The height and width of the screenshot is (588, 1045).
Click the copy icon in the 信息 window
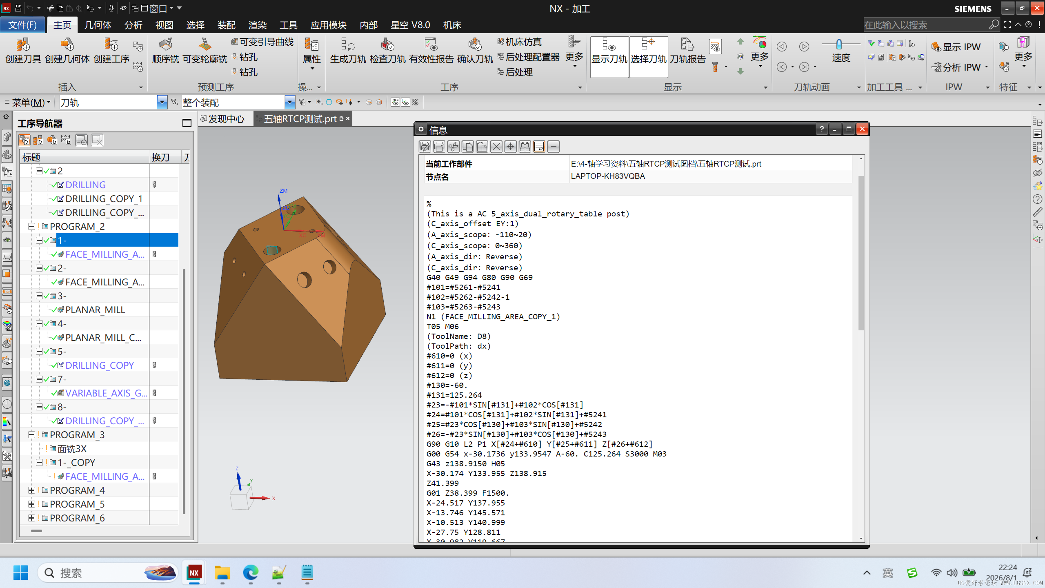coord(467,146)
